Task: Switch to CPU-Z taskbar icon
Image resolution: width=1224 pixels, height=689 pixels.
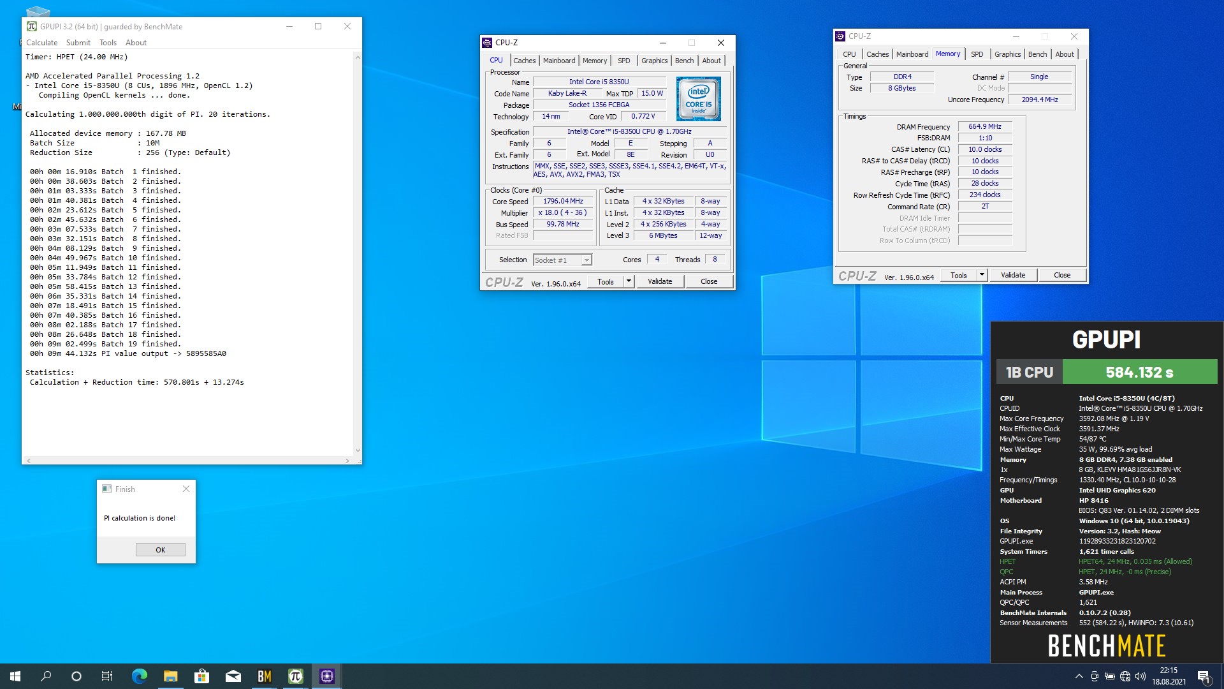Action: 326,676
